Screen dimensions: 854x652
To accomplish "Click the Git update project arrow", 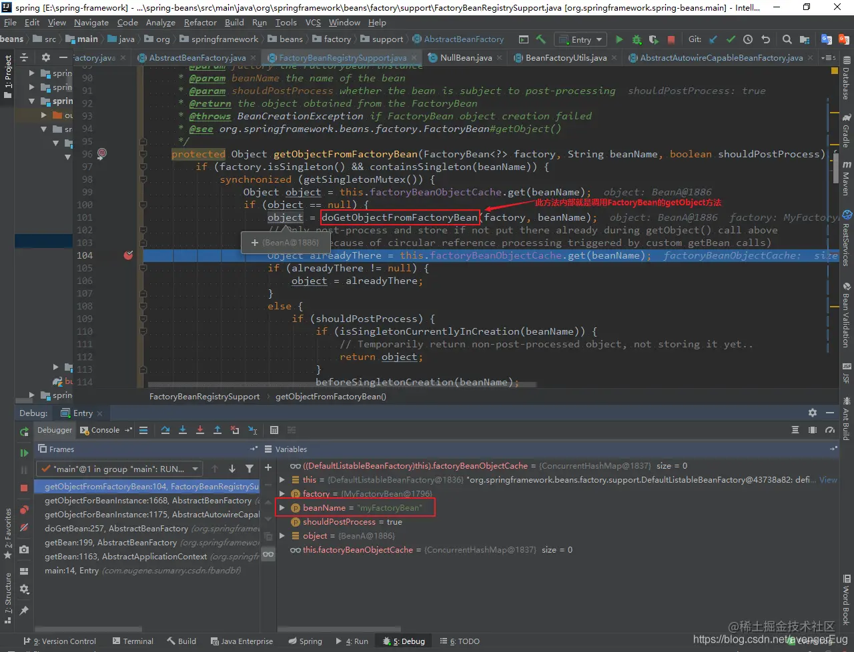I will click(x=714, y=39).
